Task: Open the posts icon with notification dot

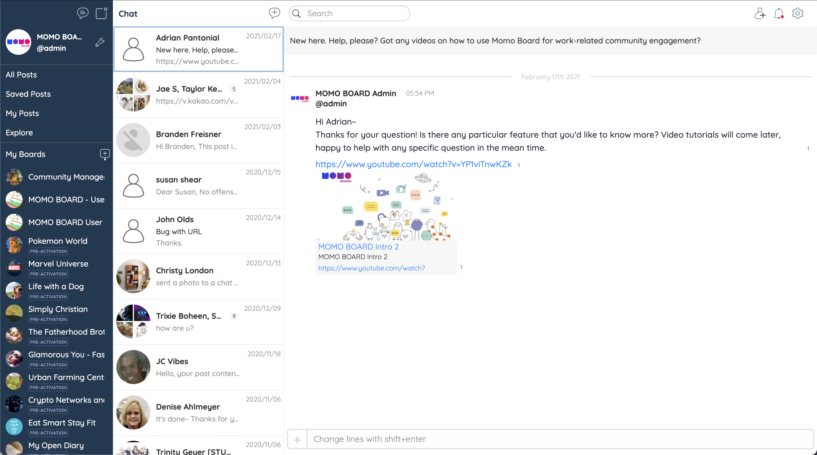Action: [101, 13]
